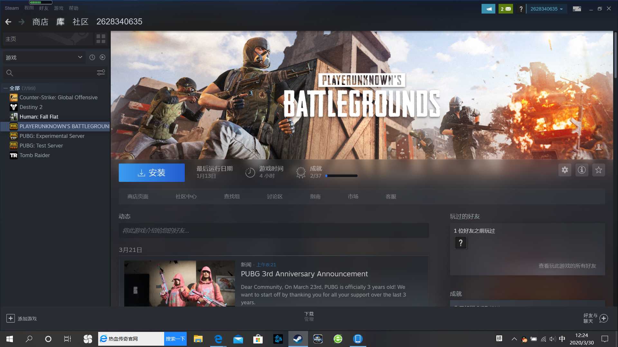Image resolution: width=618 pixels, height=347 pixels.
Task: Open the Windows Start menu
Action: click(10, 339)
